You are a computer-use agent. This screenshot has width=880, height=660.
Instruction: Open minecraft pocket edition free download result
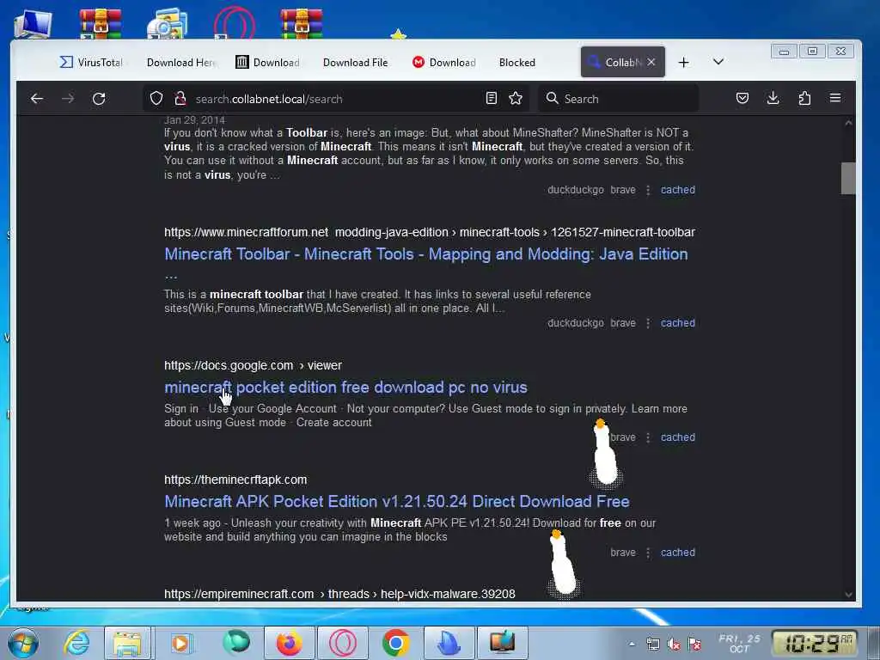point(345,388)
